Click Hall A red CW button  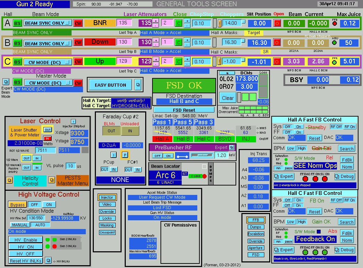click(78, 23)
